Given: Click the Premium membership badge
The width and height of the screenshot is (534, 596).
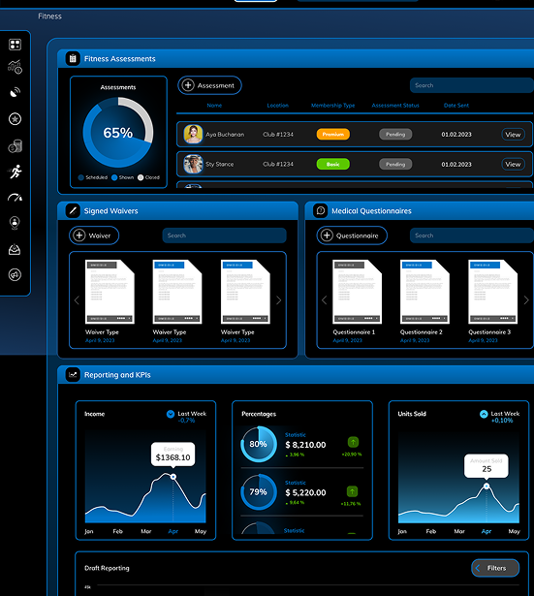Looking at the screenshot, I should [333, 134].
